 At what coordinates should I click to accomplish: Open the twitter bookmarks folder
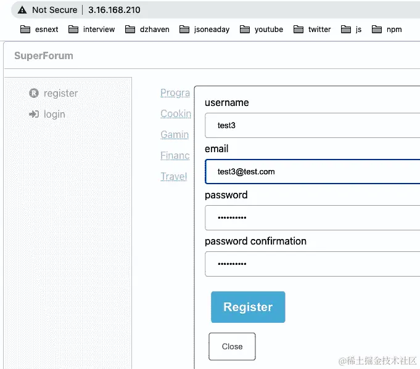coord(312,30)
